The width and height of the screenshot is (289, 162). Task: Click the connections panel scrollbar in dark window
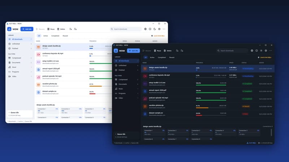tap(271, 132)
